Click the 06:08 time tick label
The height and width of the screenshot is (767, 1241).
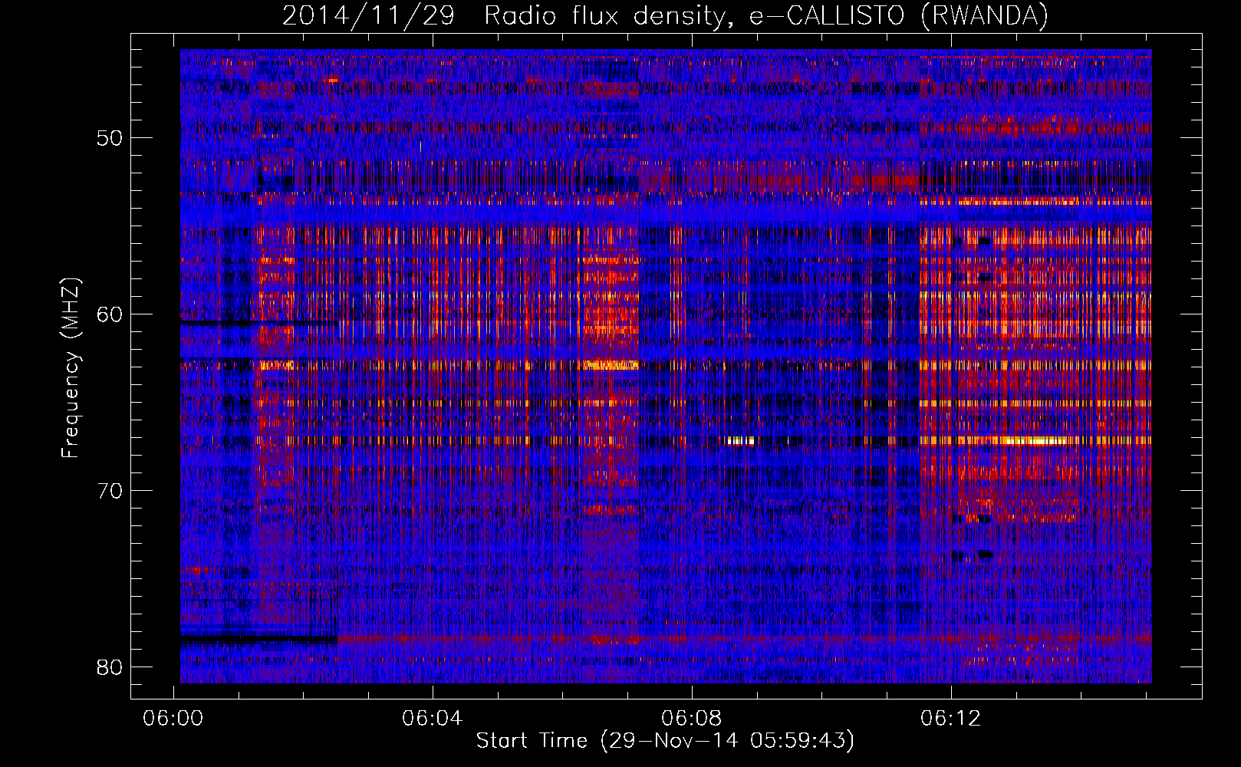point(692,719)
